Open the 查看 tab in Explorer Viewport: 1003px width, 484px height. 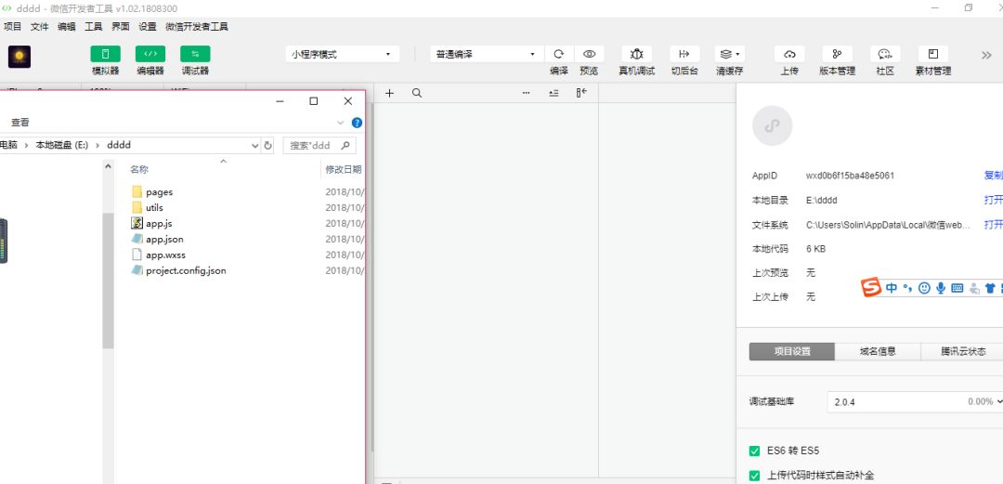20,123
